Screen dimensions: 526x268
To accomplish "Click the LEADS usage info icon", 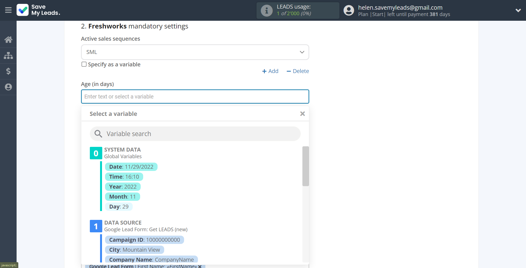I will click(267, 11).
